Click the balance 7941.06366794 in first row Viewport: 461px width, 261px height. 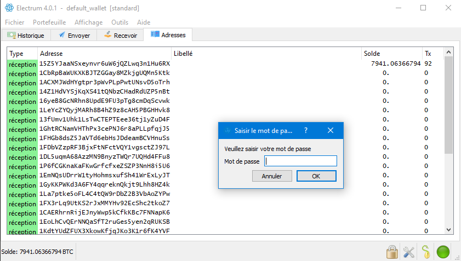pos(396,63)
